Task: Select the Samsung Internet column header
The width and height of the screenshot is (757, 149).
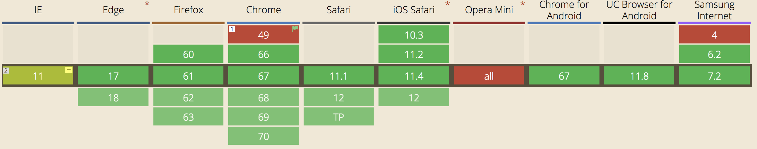Action: 714,10
